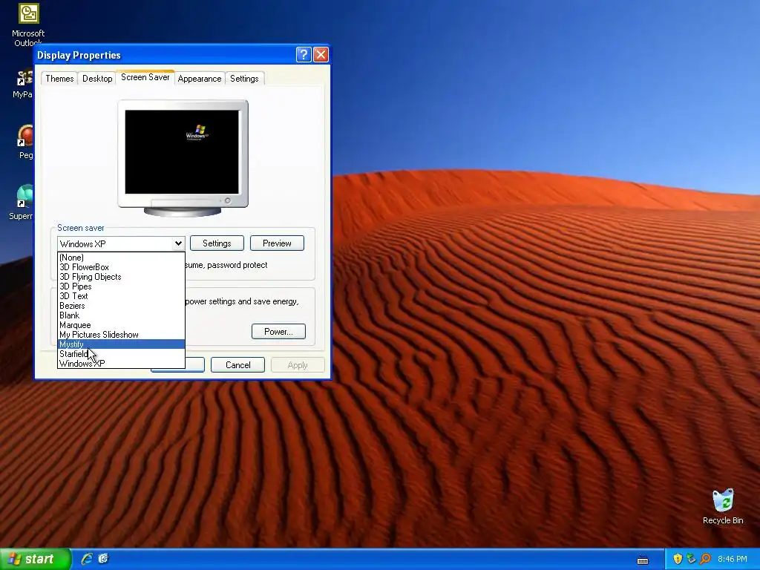Image resolution: width=760 pixels, height=570 pixels.
Task: Choose Beziers screen saver
Action: click(x=121, y=306)
